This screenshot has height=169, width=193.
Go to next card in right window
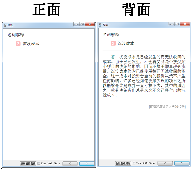[182, 163]
